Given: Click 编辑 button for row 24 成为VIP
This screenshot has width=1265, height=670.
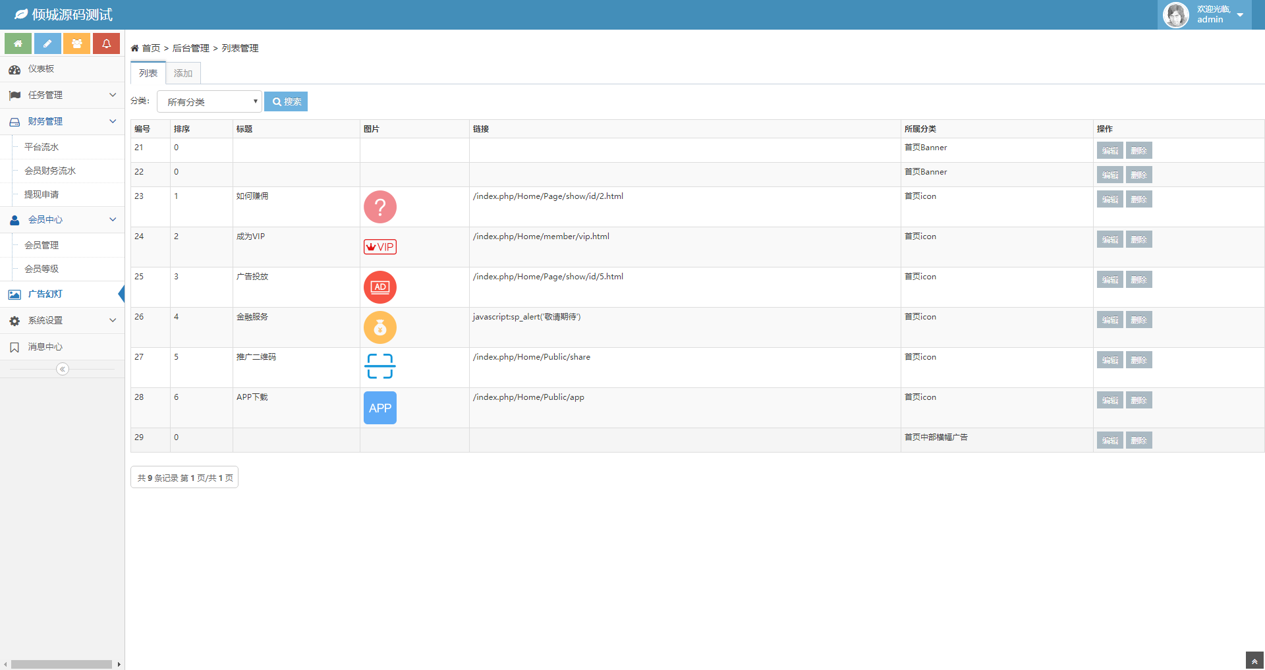Looking at the screenshot, I should pyautogui.click(x=1110, y=240).
